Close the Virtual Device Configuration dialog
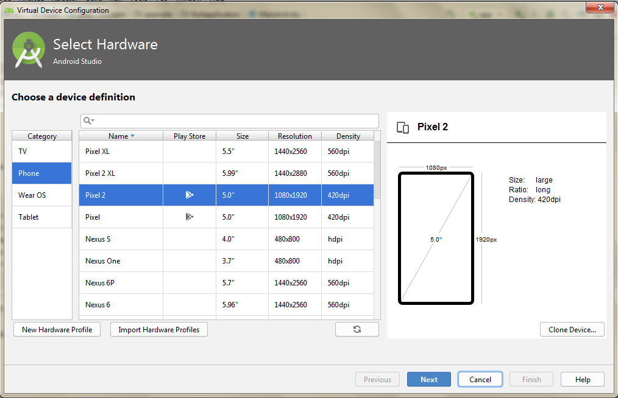Image resolution: width=618 pixels, height=398 pixels. pos(600,7)
